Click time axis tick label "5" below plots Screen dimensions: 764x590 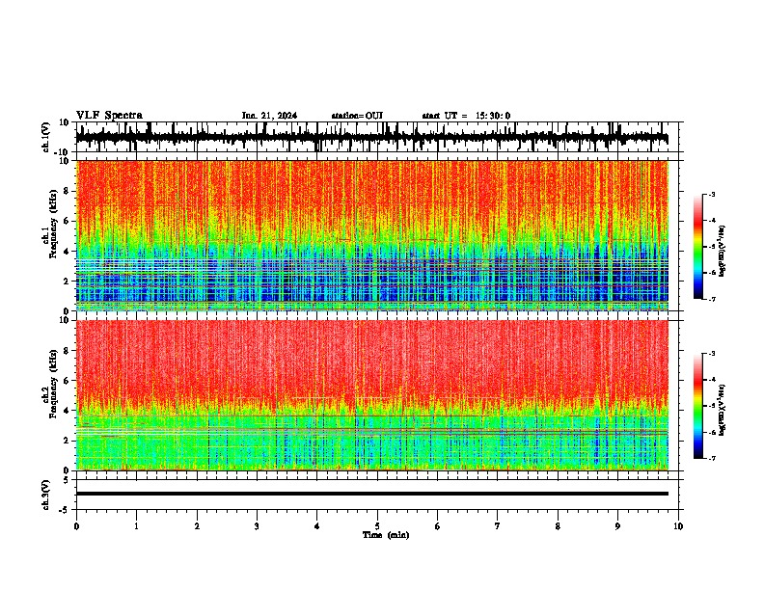tap(377, 526)
